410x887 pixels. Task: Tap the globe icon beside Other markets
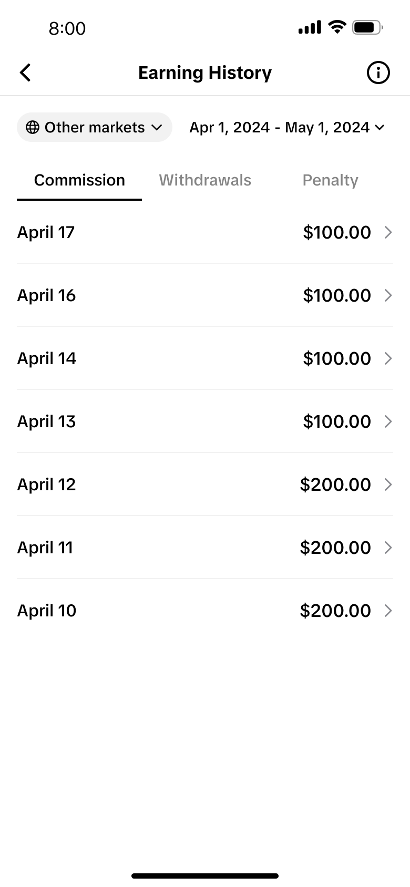[33, 127]
